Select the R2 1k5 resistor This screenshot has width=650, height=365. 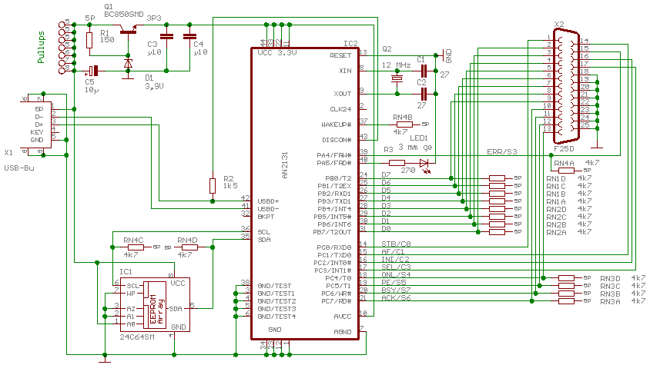213,186
